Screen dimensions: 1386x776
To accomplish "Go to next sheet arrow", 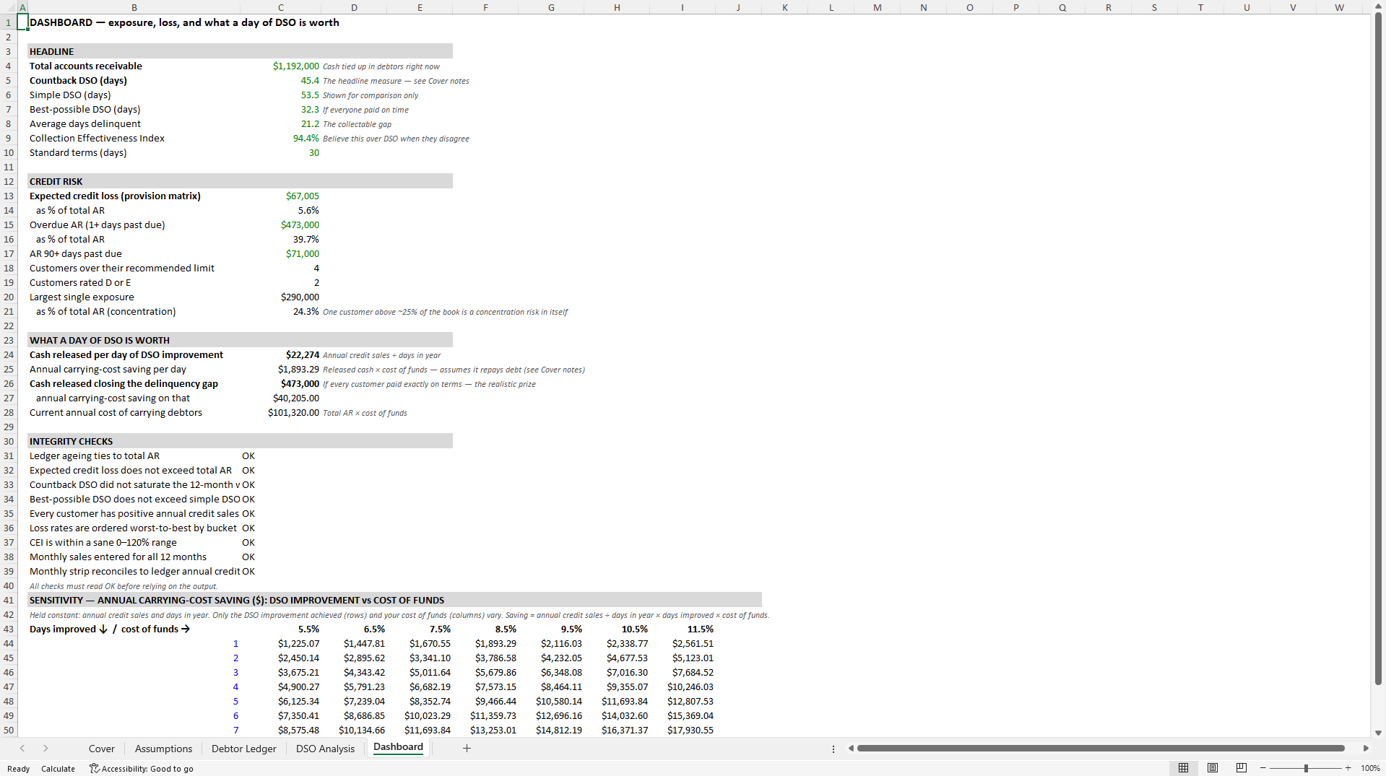I will pos(46,749).
